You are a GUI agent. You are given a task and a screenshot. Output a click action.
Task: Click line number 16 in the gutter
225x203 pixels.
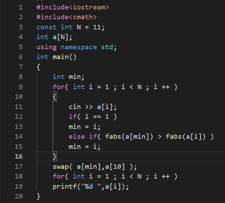tap(19, 156)
